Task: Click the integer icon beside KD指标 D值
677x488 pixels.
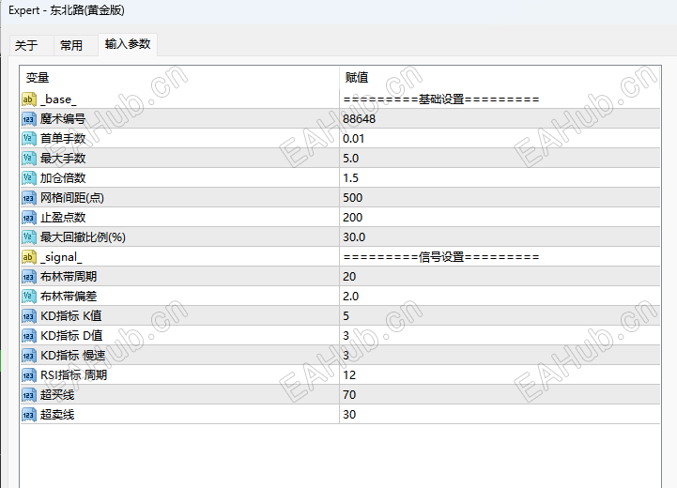Action: pyautogui.click(x=29, y=336)
